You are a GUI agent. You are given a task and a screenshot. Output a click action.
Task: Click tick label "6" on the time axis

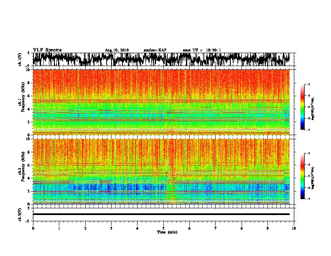tap(190, 228)
